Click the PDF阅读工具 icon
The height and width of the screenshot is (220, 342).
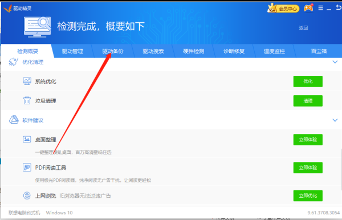(x=27, y=168)
